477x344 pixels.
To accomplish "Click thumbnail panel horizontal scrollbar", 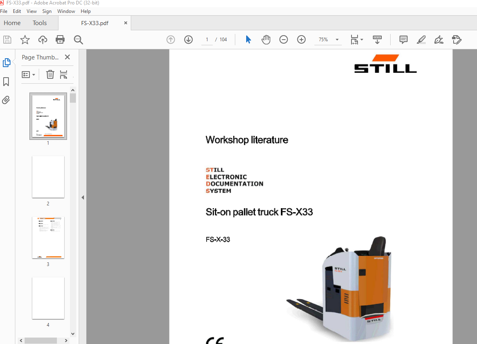I will coord(40,340).
